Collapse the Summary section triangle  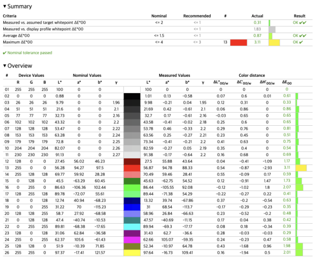click(5, 6)
